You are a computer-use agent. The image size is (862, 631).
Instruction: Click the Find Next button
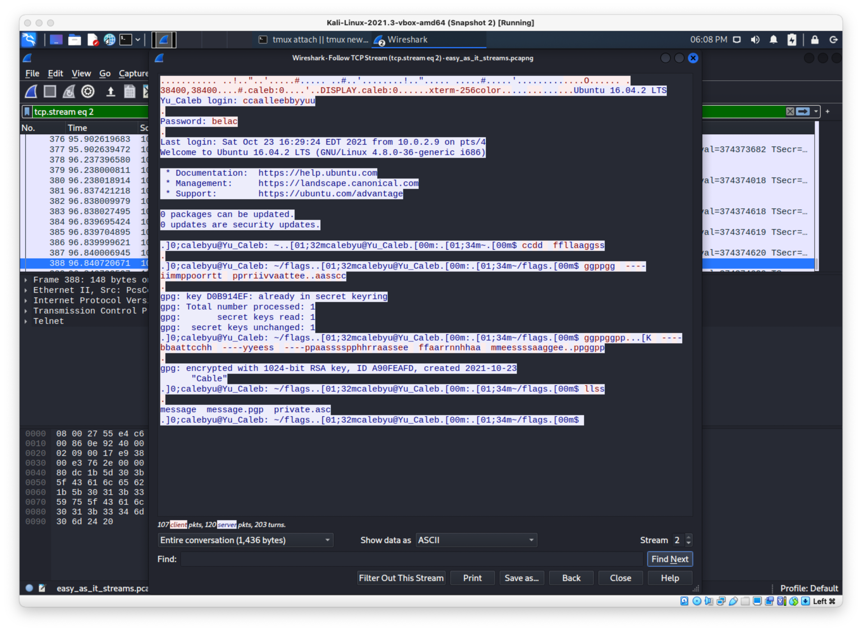click(670, 560)
